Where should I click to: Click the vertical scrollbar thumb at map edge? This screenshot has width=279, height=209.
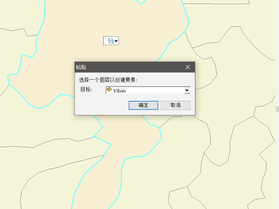coord(277,109)
